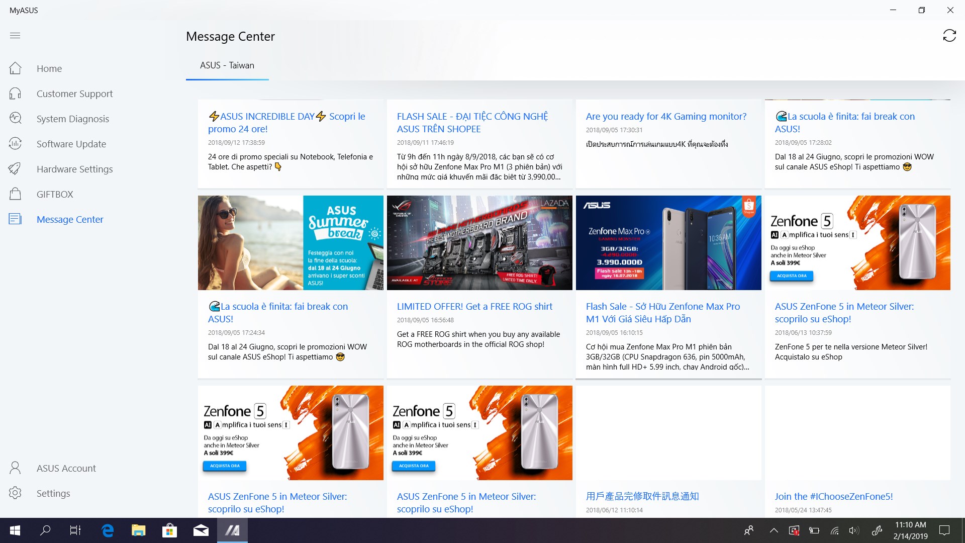Open Microsoft Edge from taskbar

108,530
